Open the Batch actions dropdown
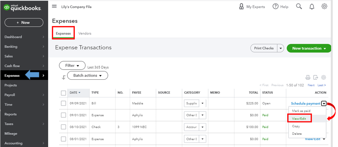The image size is (338, 147). (x=88, y=76)
